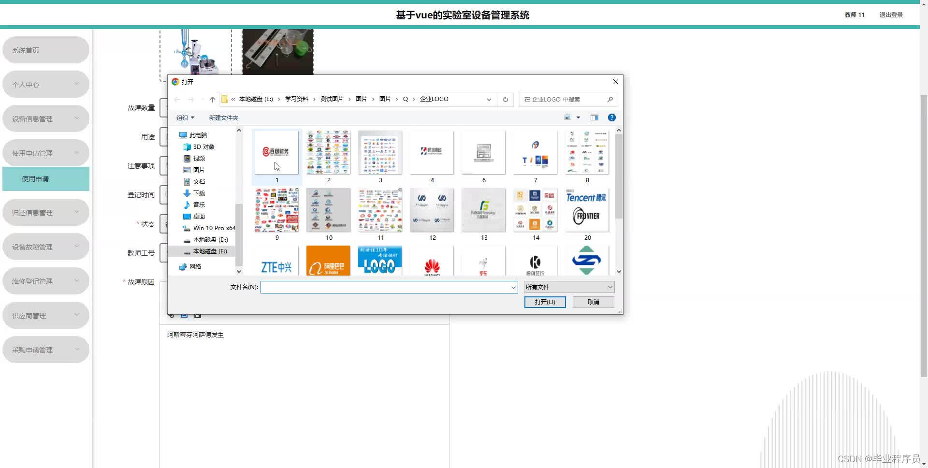Go up one folder level arrow

click(213, 100)
